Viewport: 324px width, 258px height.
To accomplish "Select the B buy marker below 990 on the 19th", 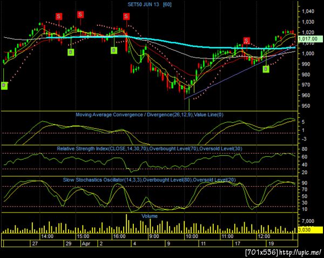I will coord(266,69).
